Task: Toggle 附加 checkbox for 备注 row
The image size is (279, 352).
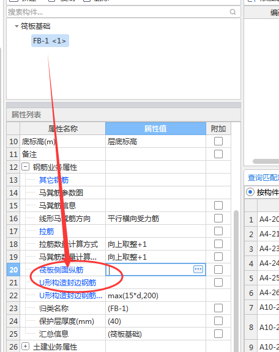Action: pyautogui.click(x=218, y=154)
